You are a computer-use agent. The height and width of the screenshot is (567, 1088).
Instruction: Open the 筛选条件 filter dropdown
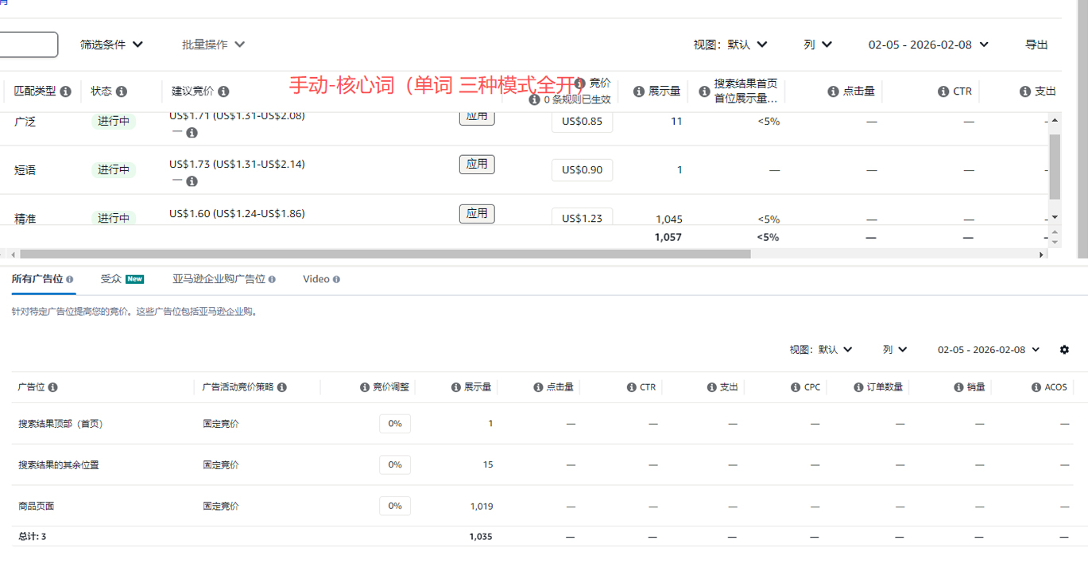(111, 45)
